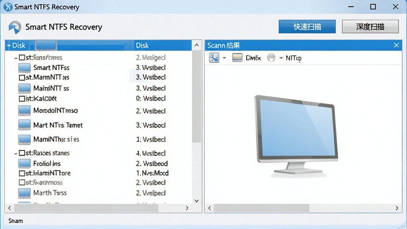This screenshot has width=407, height=229.
Task: Maximize the Smart NTFS Recovery window
Action: click(x=373, y=7)
